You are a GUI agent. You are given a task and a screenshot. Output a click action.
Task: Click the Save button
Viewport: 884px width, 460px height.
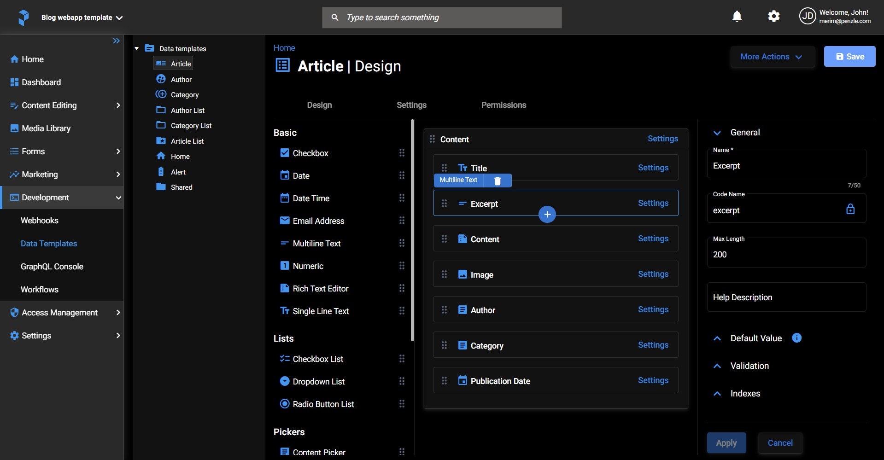point(849,57)
